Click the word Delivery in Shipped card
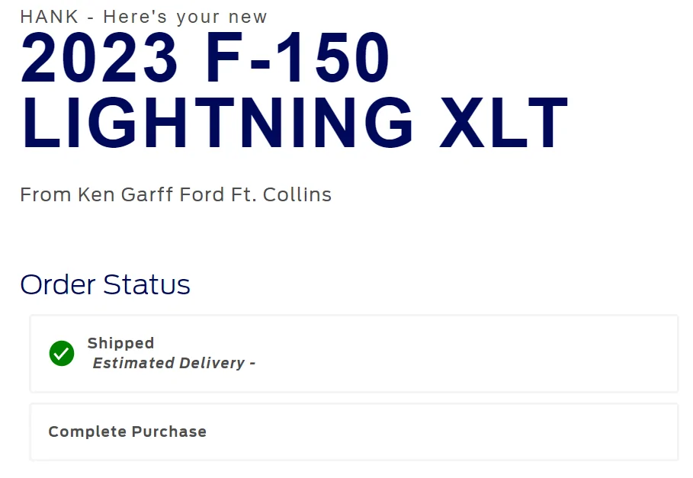 pyautogui.click(x=212, y=364)
